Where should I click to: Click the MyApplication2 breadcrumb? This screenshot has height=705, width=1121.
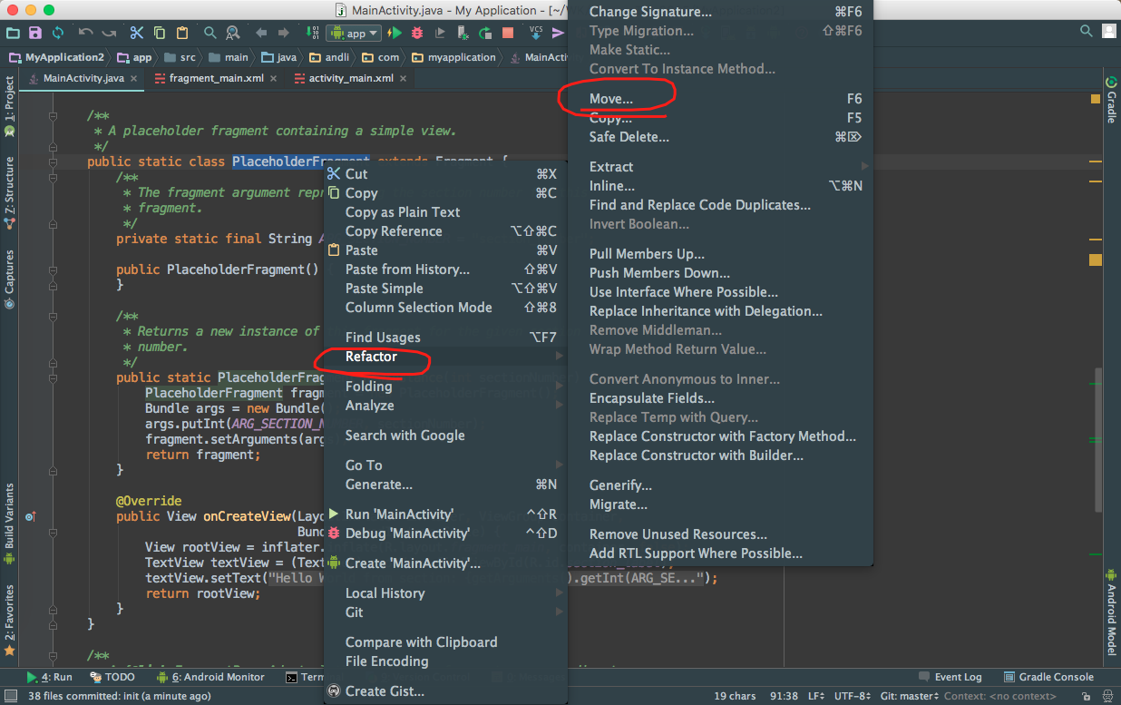[x=57, y=57]
